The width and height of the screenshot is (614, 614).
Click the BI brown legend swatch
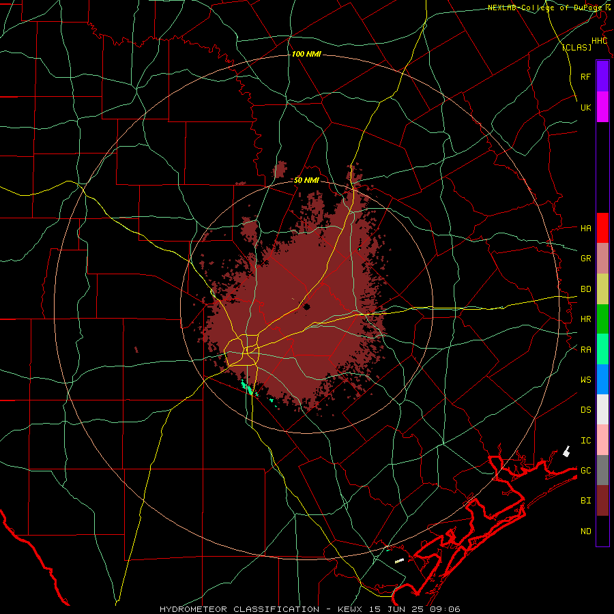602,501
